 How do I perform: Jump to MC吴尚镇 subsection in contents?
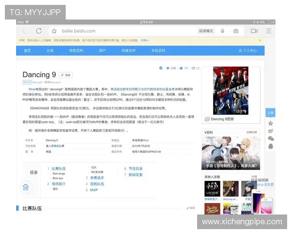[x=97, y=172]
